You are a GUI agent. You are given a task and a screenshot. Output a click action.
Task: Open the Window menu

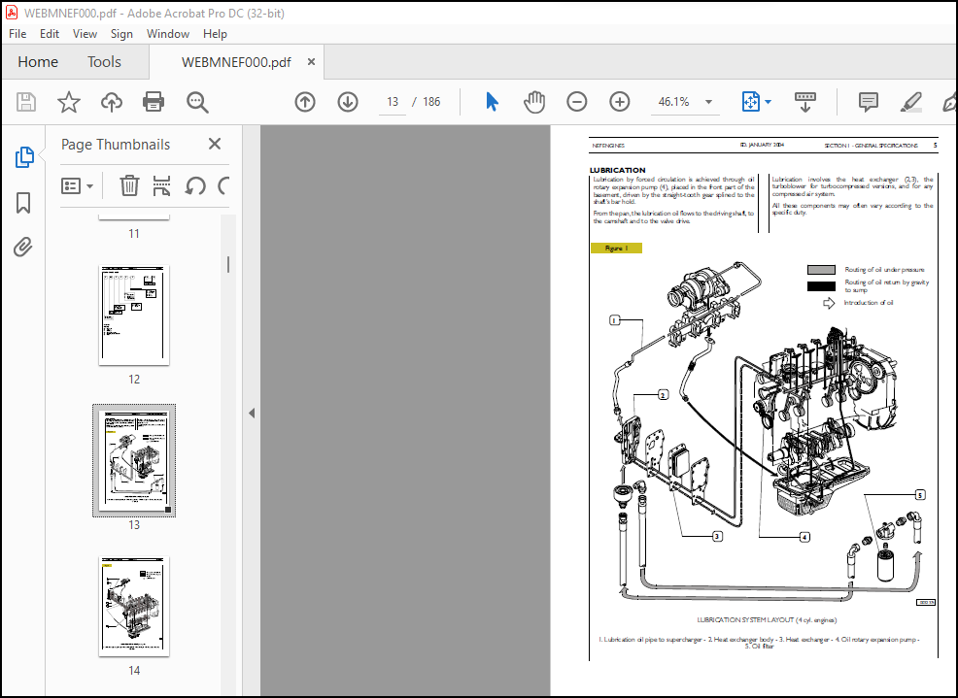[168, 34]
